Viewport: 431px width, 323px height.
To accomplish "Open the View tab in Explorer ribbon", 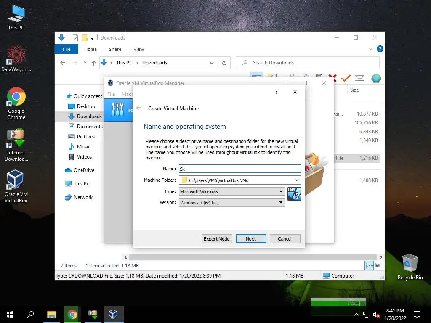I will (x=138, y=49).
